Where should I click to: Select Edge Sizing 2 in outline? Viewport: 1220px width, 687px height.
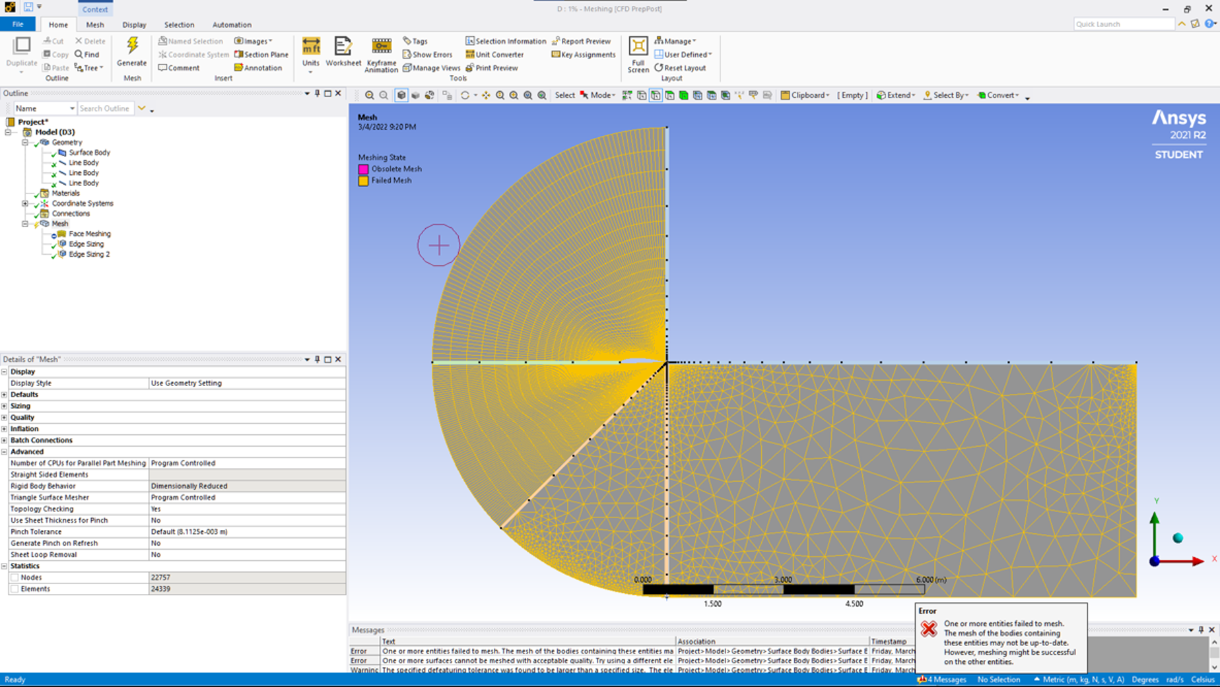(89, 254)
